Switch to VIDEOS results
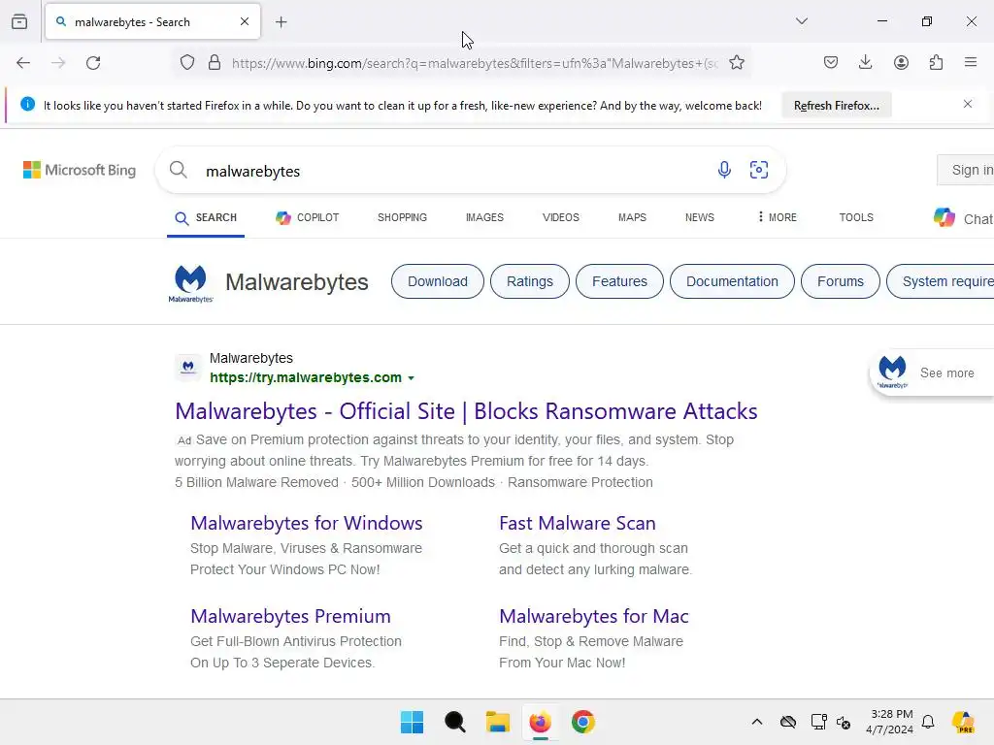The height and width of the screenshot is (745, 994). point(561,218)
